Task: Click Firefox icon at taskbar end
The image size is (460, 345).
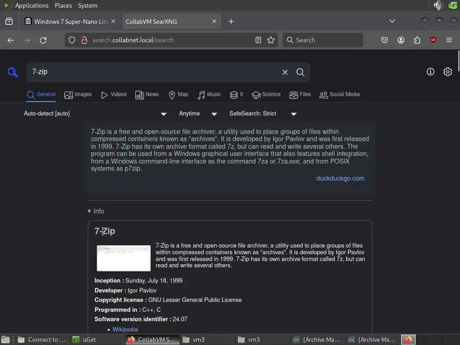Action: tap(408, 340)
